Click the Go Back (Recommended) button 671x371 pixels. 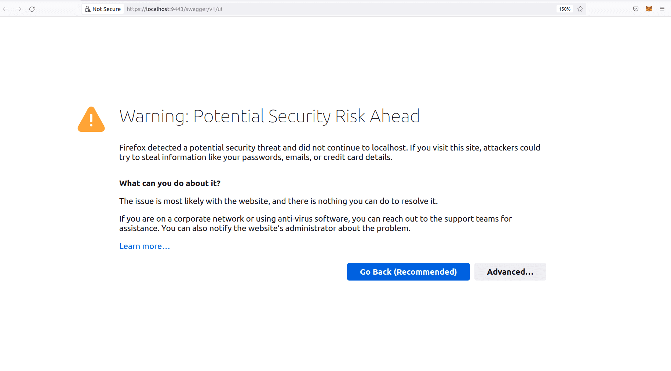pos(408,271)
